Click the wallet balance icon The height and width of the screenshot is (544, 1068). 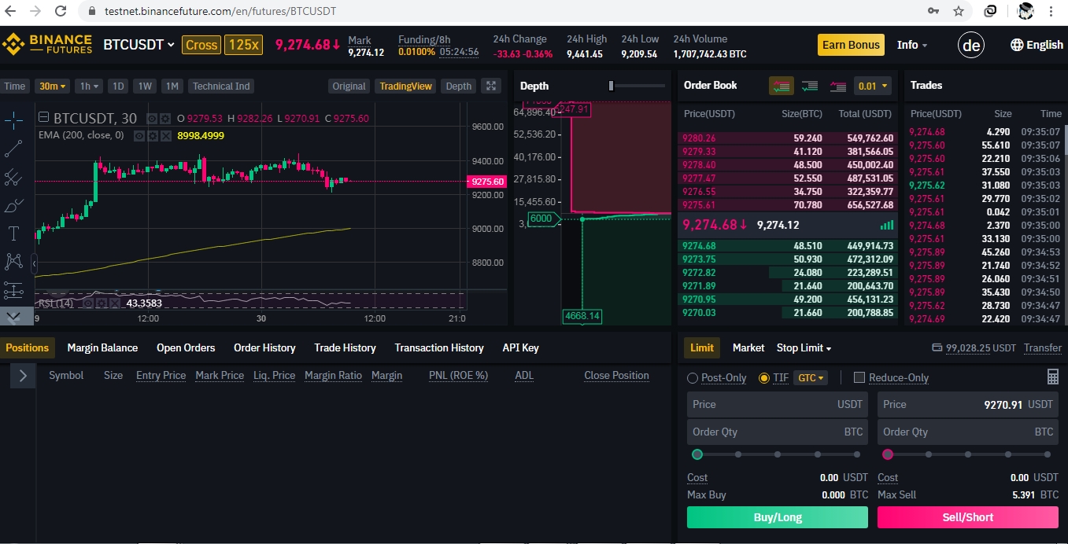pos(937,347)
